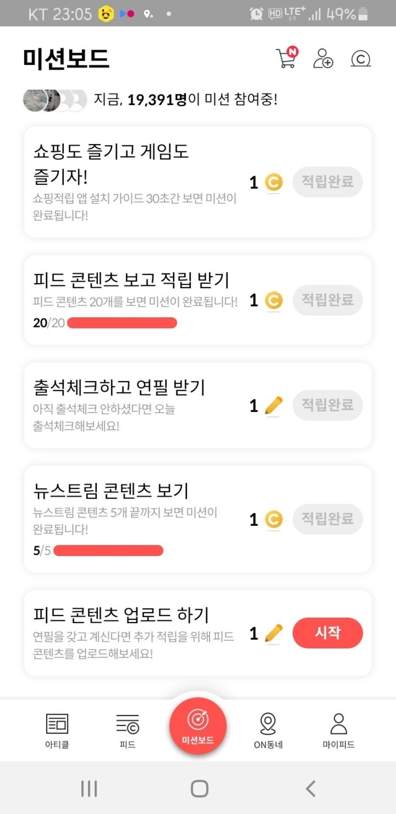Switch to the 피드 tab
The image size is (396, 814).
click(127, 730)
